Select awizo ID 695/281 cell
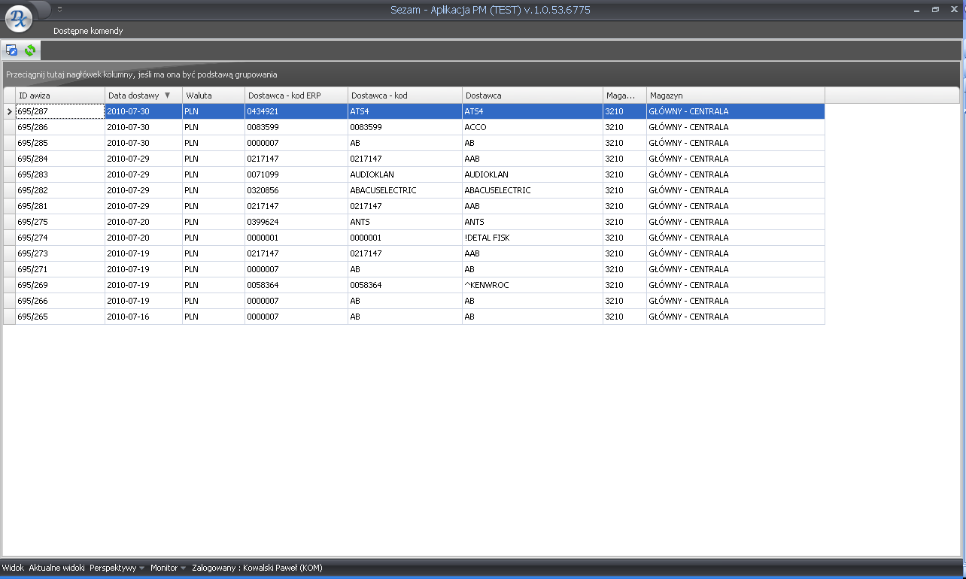The width and height of the screenshot is (966, 579). (60, 206)
